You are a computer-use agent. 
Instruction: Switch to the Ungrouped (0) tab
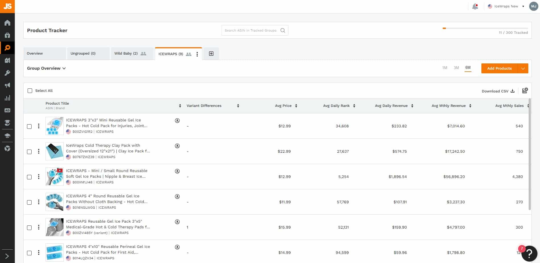pyautogui.click(x=88, y=53)
